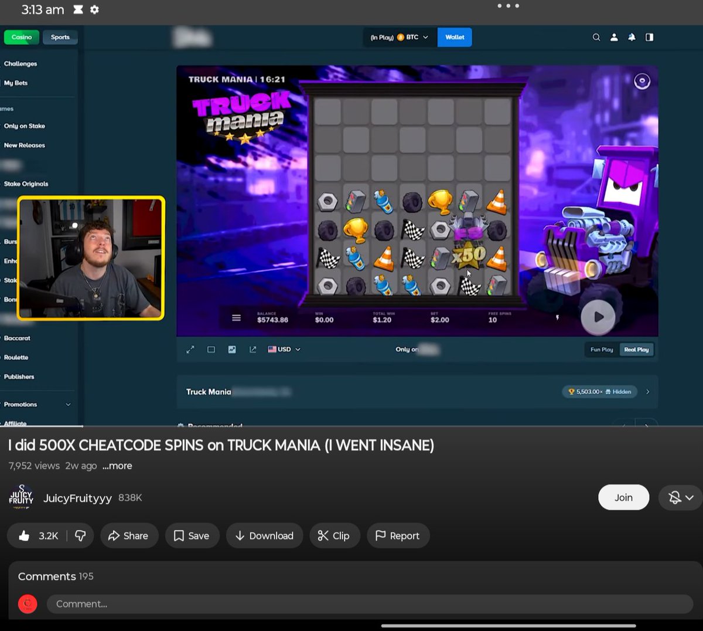This screenshot has width=703, height=631.
Task: Expand the Truck Mania details chevron
Action: [647, 392]
